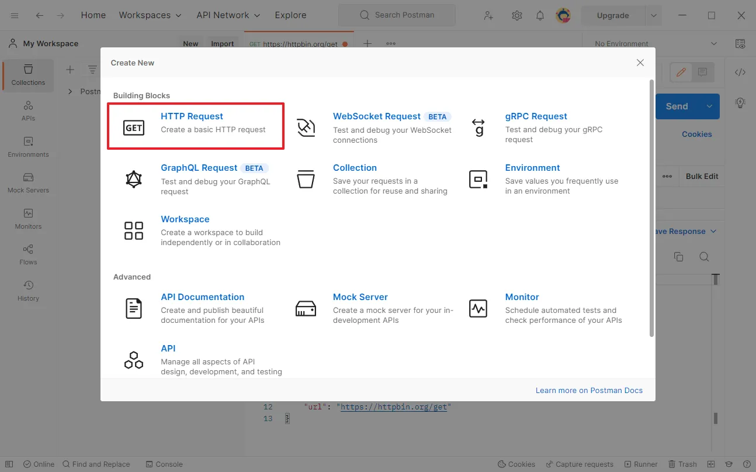756x472 pixels.
Task: Click the Collection bucket icon
Action: [x=306, y=179]
